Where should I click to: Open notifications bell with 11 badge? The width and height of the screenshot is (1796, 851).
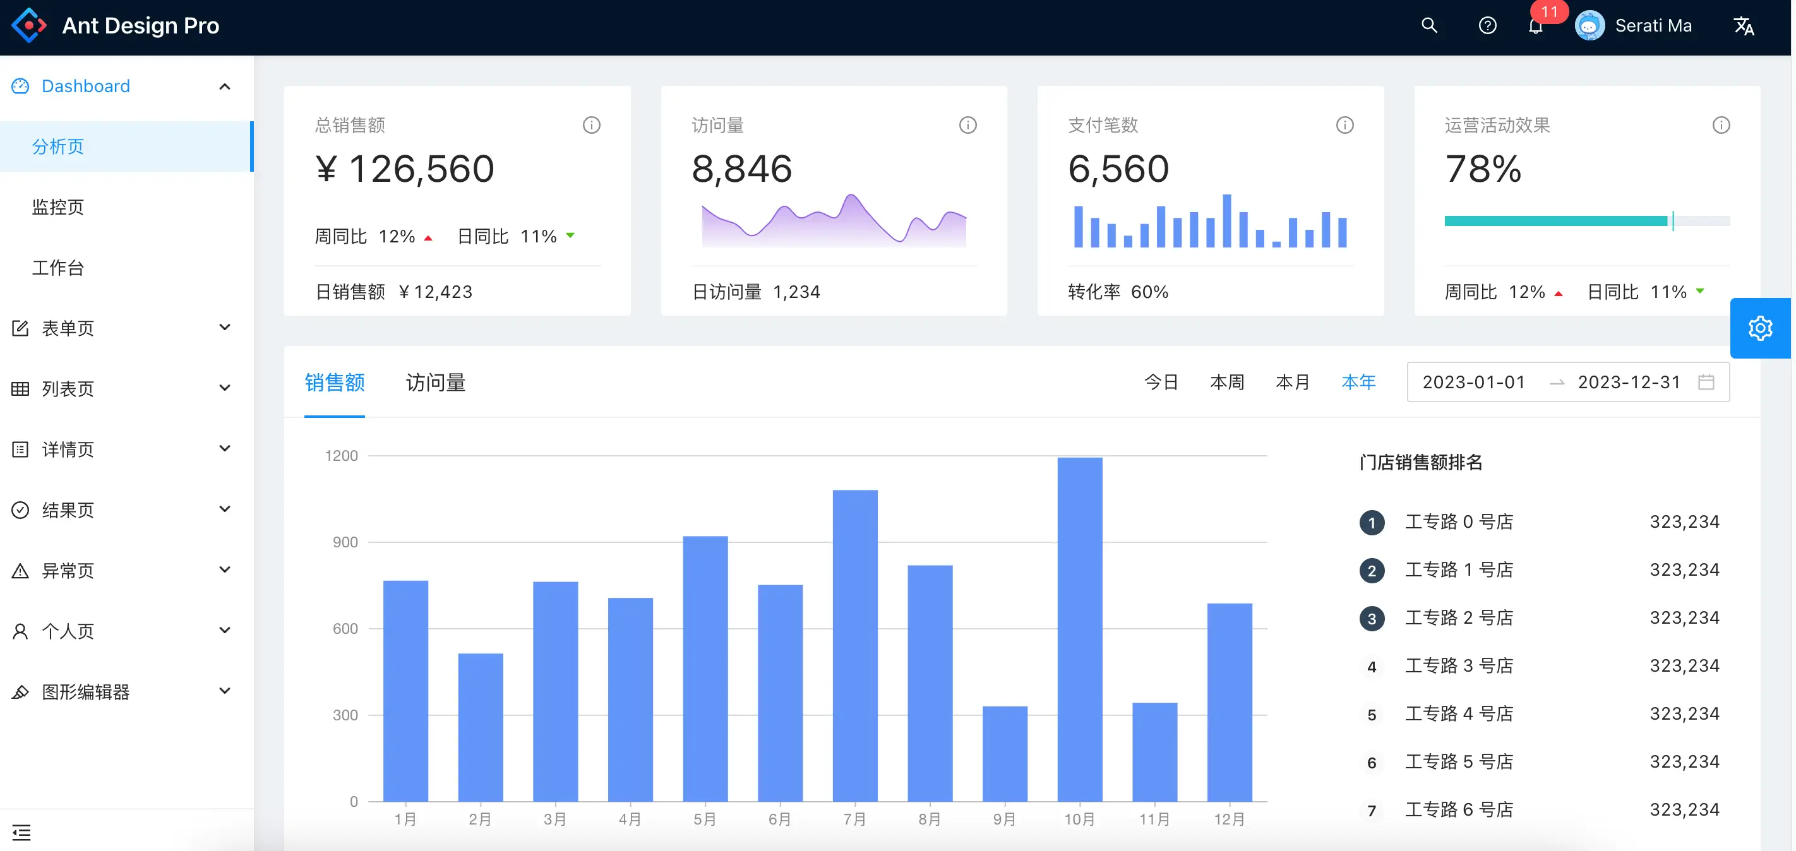pyautogui.click(x=1535, y=27)
